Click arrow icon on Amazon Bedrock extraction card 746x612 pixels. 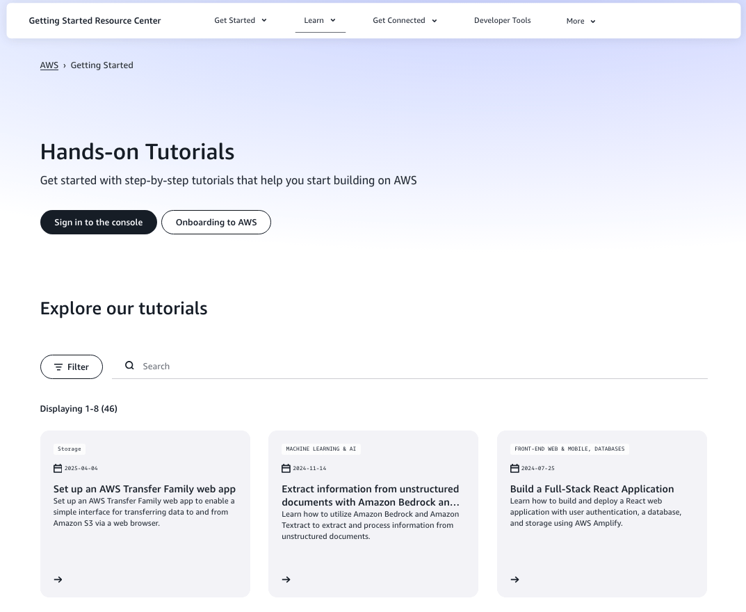tap(286, 579)
